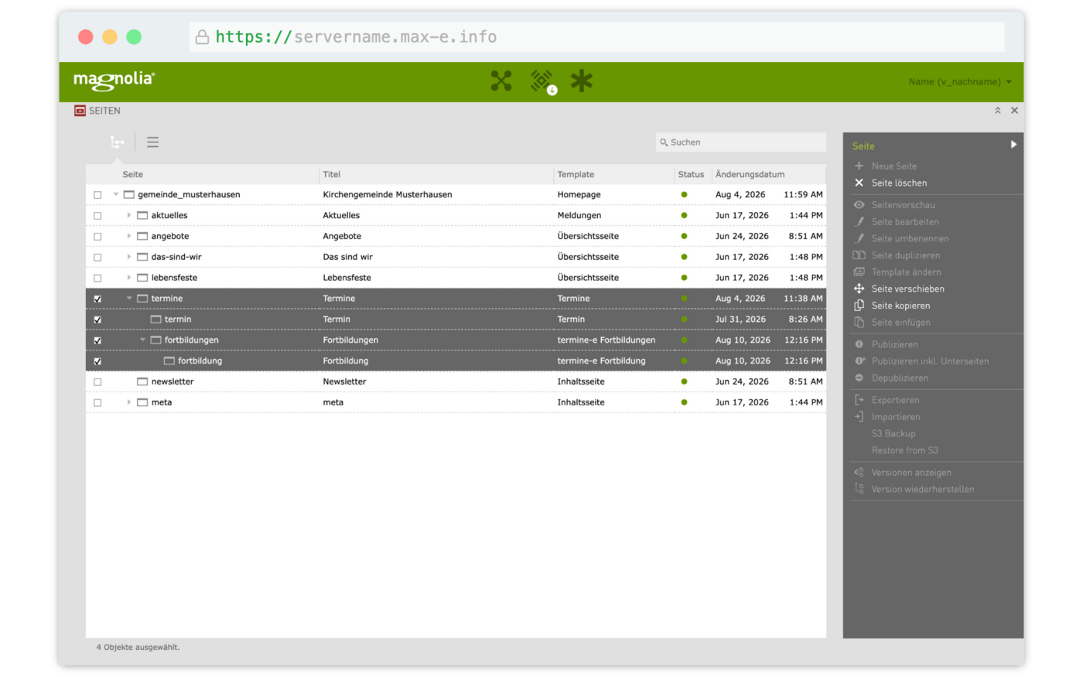The height and width of the screenshot is (677, 1083).
Task: Check the angebote row checkbox
Action: tap(97, 237)
